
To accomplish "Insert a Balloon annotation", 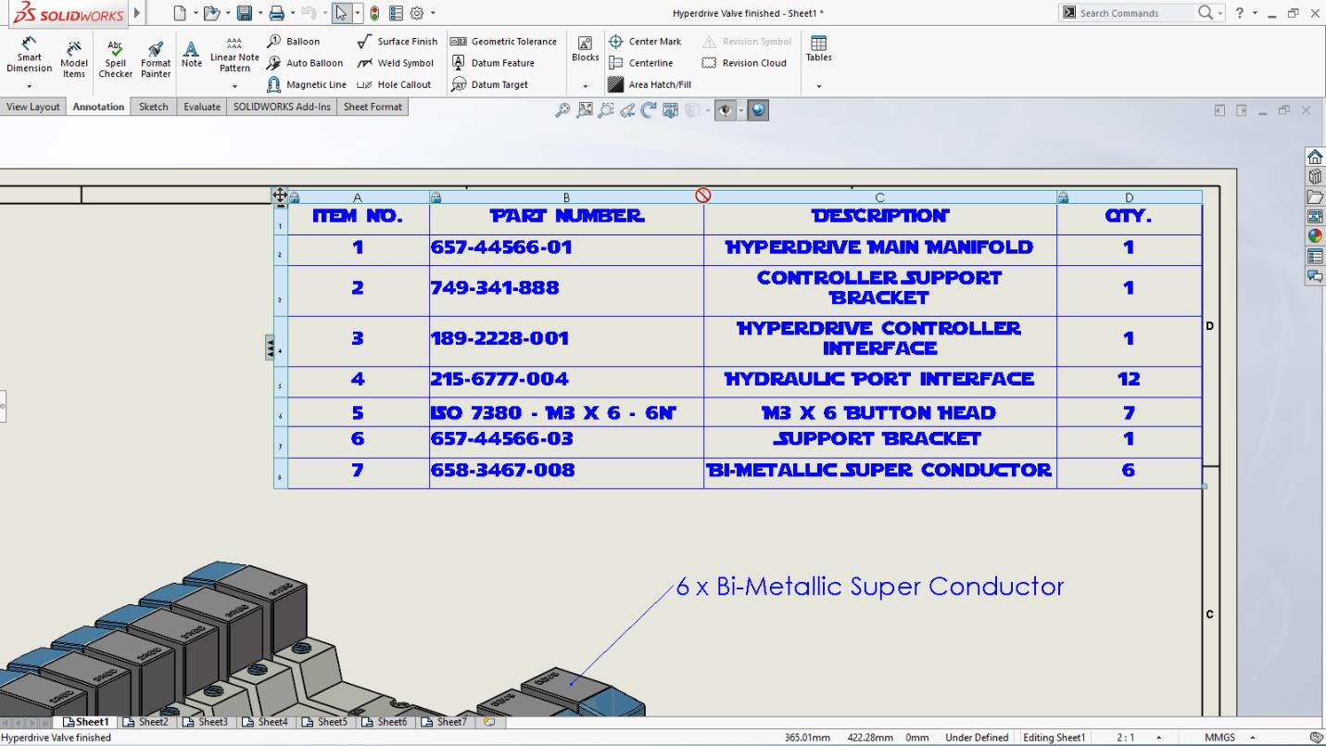I will coord(299,42).
